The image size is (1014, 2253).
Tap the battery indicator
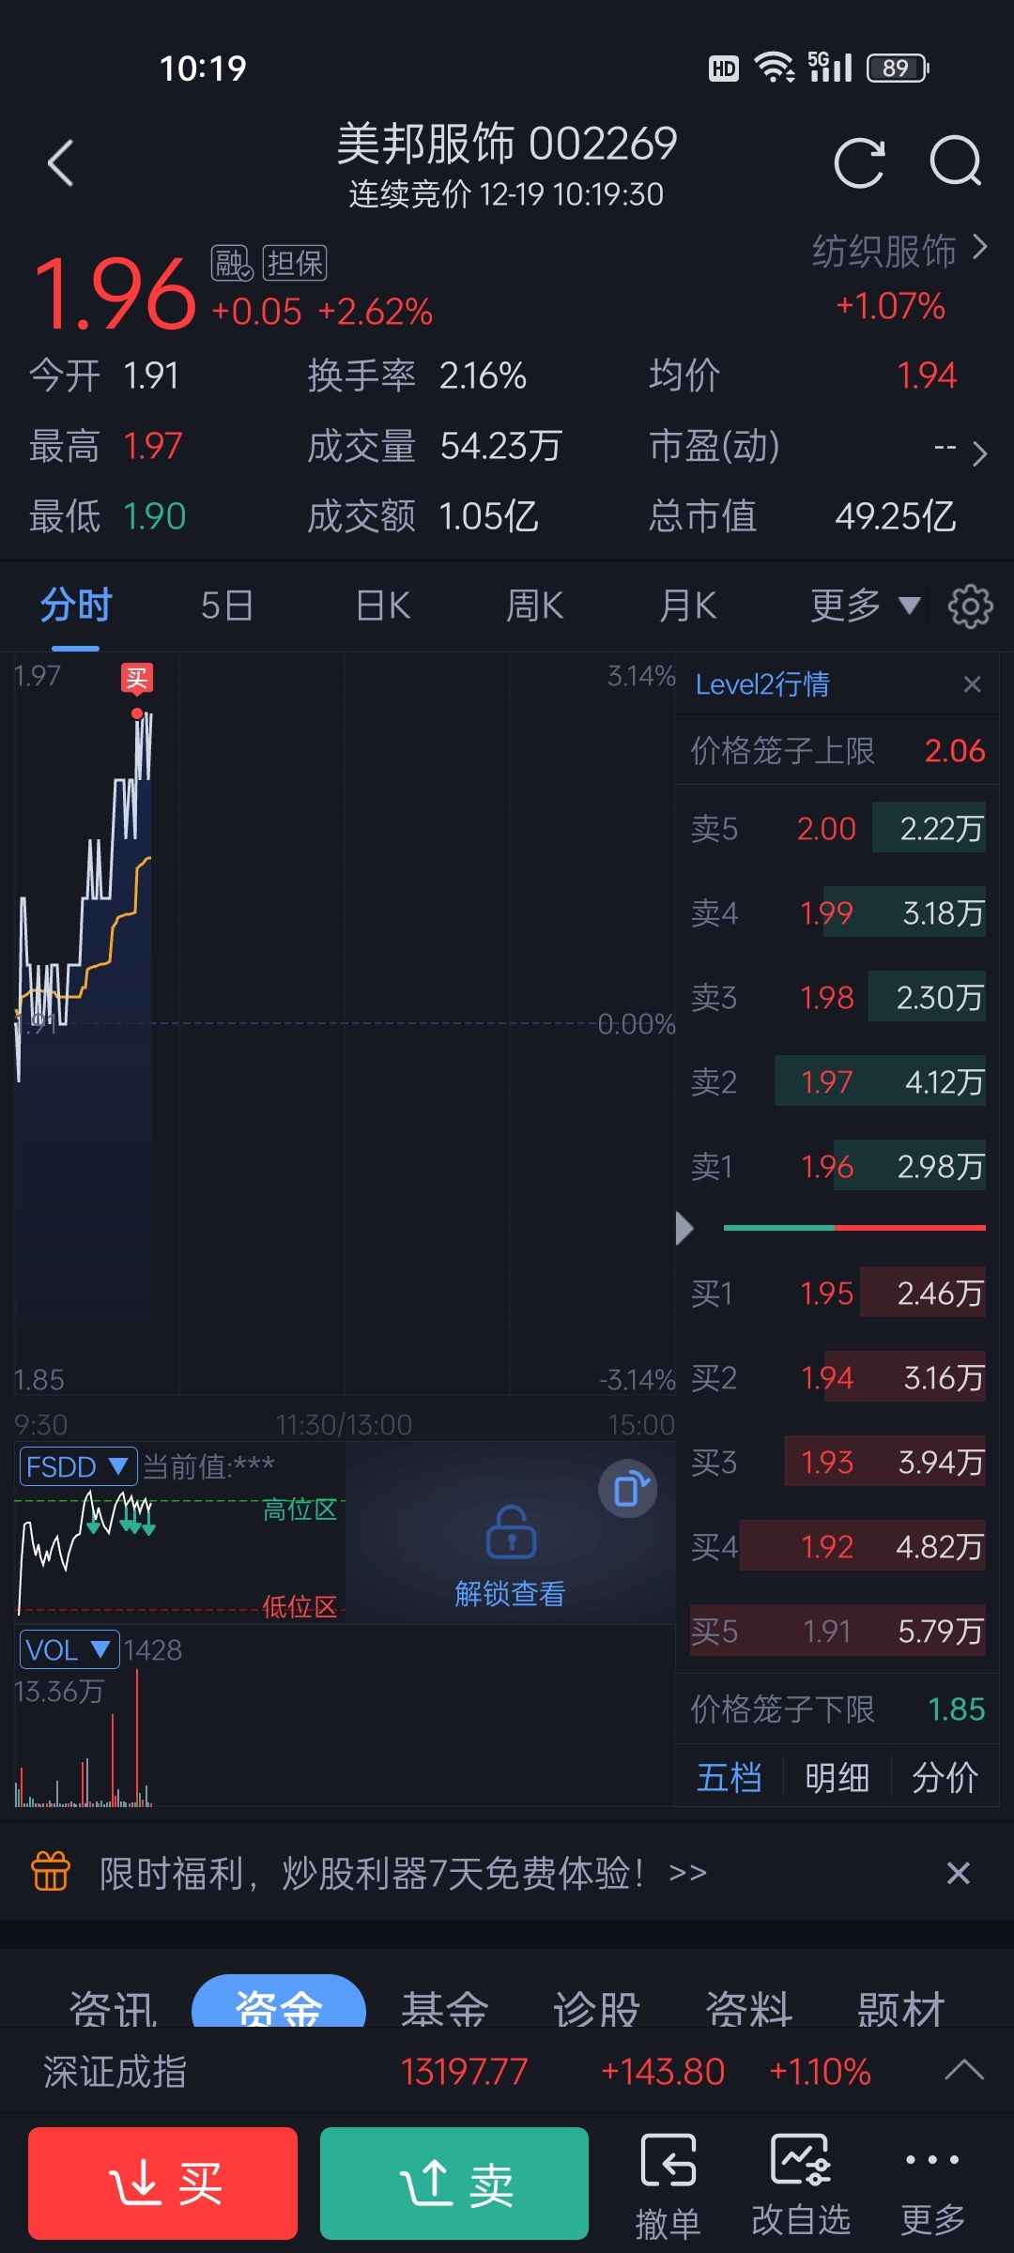tap(898, 68)
